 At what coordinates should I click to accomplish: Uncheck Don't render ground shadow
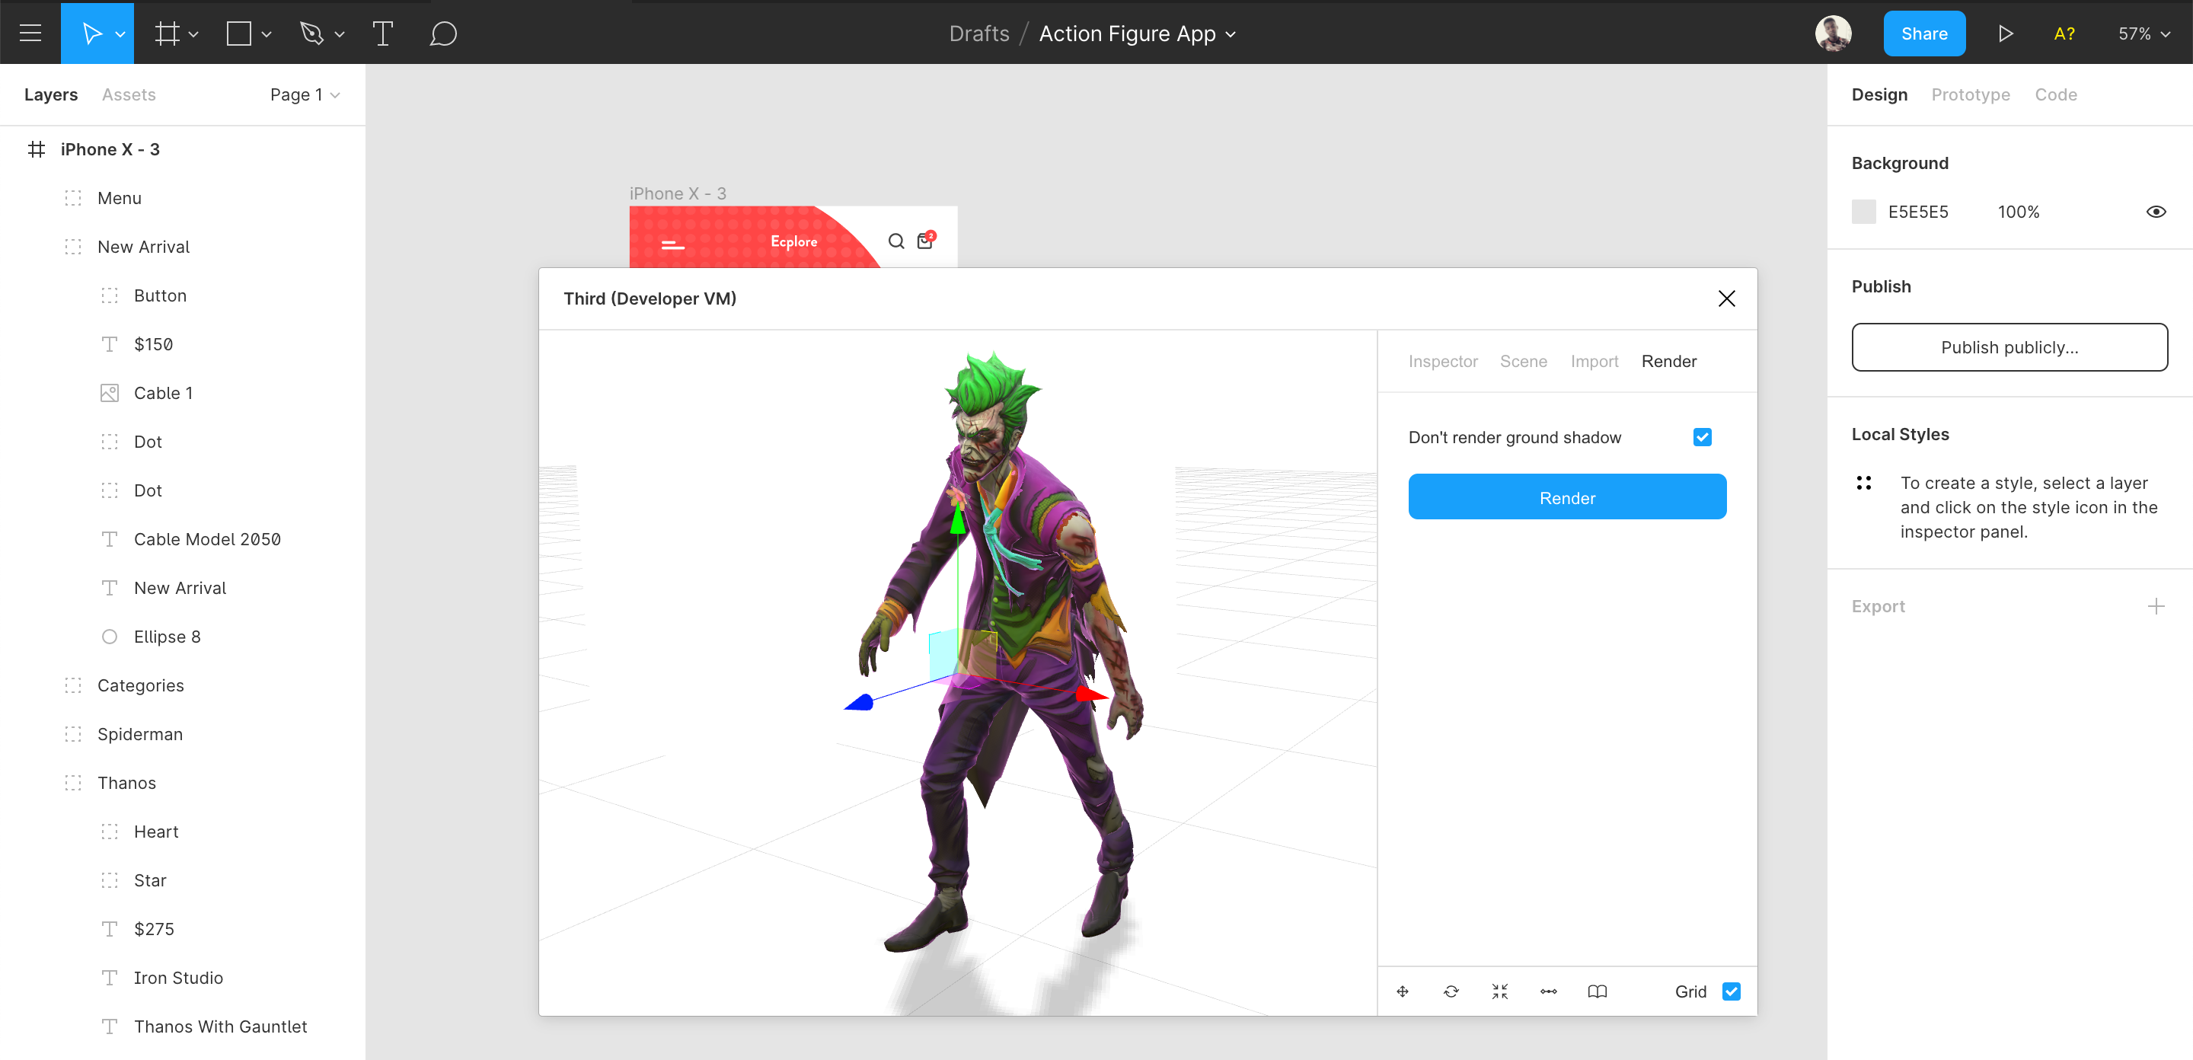pos(1703,437)
